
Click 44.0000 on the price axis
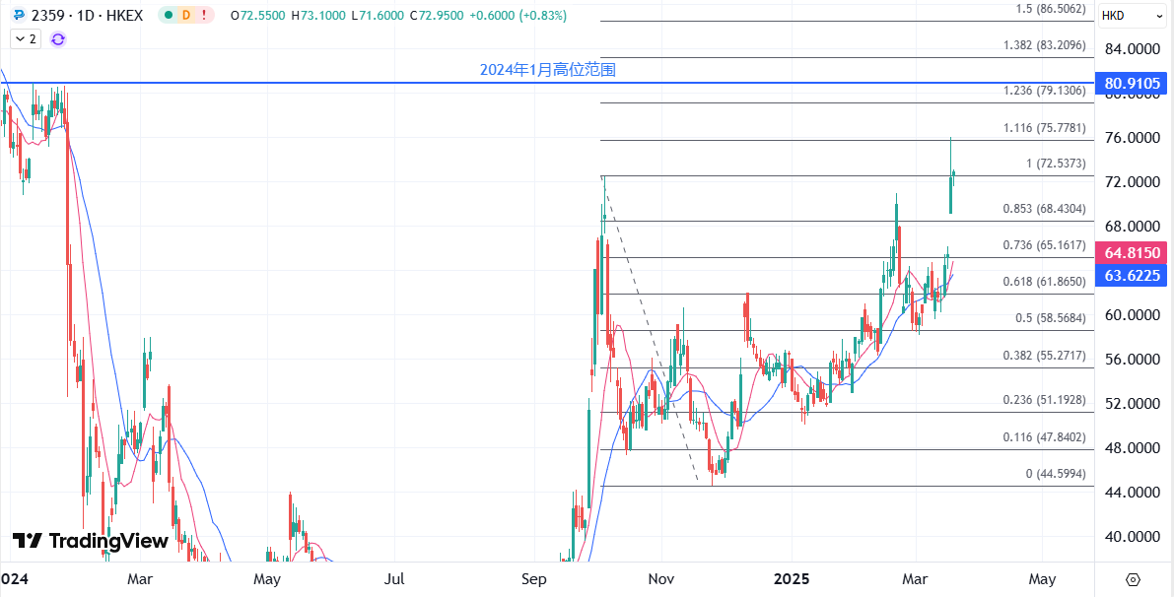tap(1134, 493)
